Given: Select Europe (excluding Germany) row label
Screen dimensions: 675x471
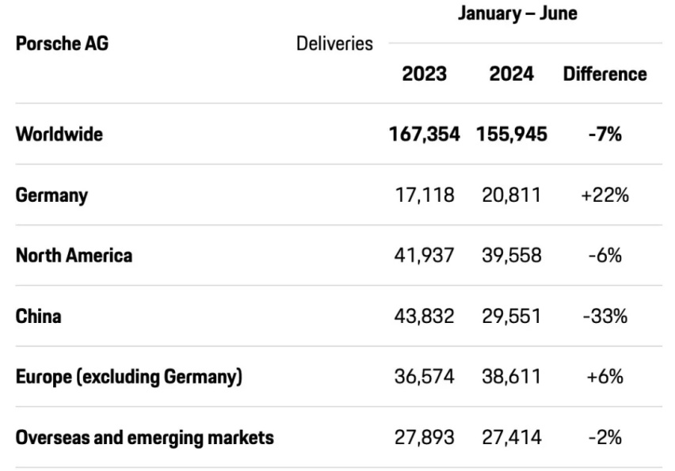Looking at the screenshot, I should pyautogui.click(x=129, y=377).
